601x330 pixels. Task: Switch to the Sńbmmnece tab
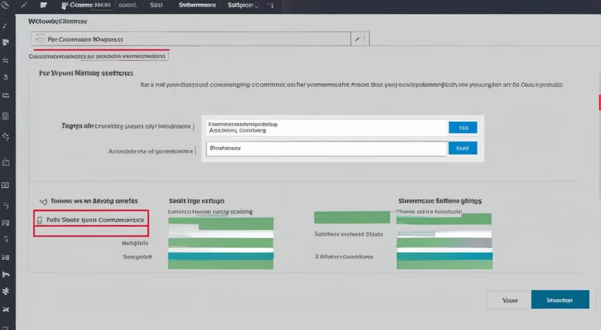[197, 5]
